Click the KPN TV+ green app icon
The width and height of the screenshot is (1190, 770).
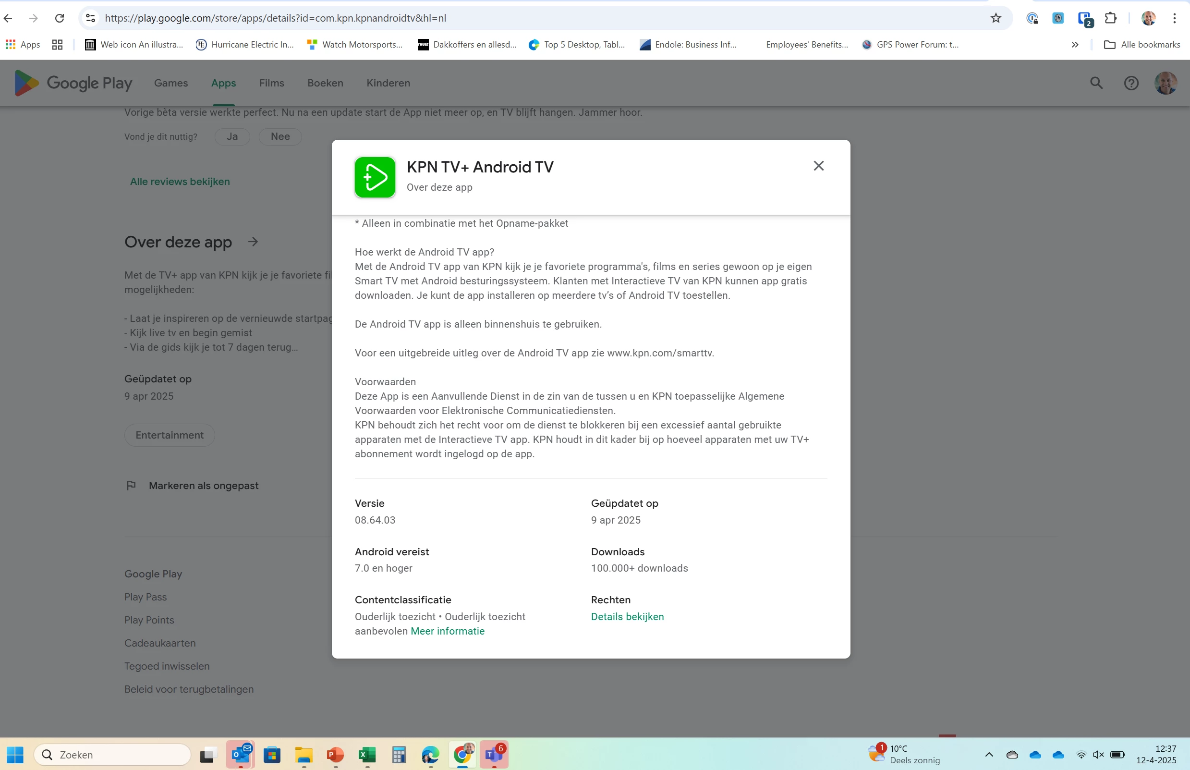[x=375, y=177]
